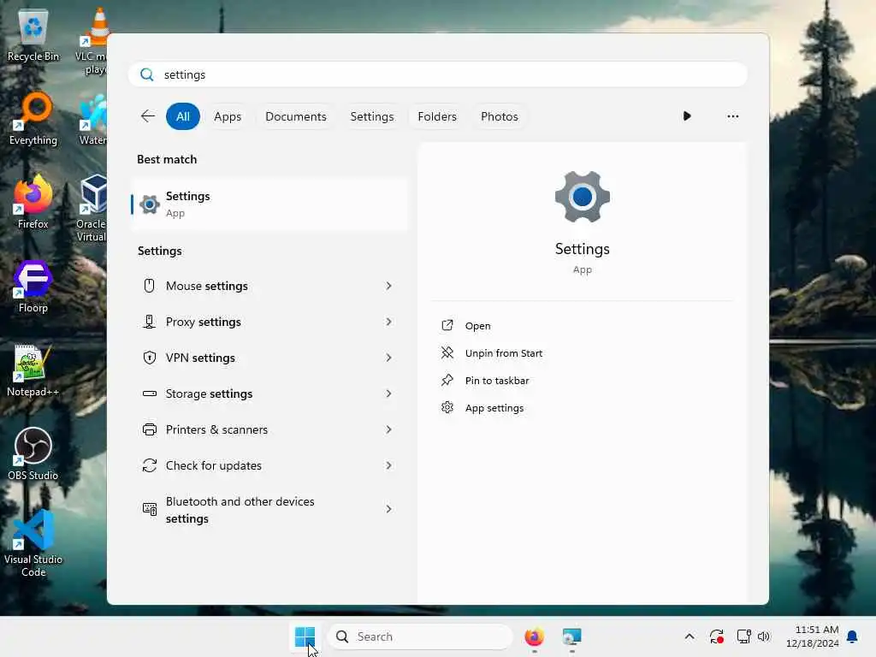Click the volume speaker tray icon
876x657 pixels.
click(764, 636)
